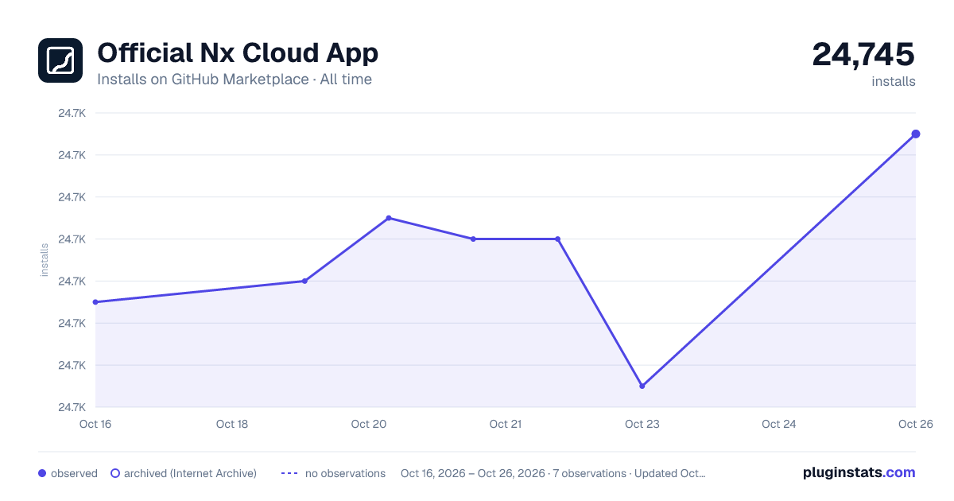954x501 pixels.
Task: Select the data point between Oct 18 and Oct 20
Action: tap(304, 281)
